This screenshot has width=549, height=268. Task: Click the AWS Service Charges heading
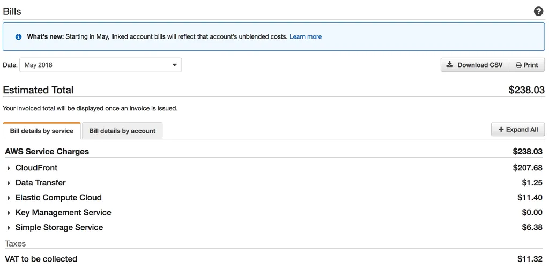[47, 152]
